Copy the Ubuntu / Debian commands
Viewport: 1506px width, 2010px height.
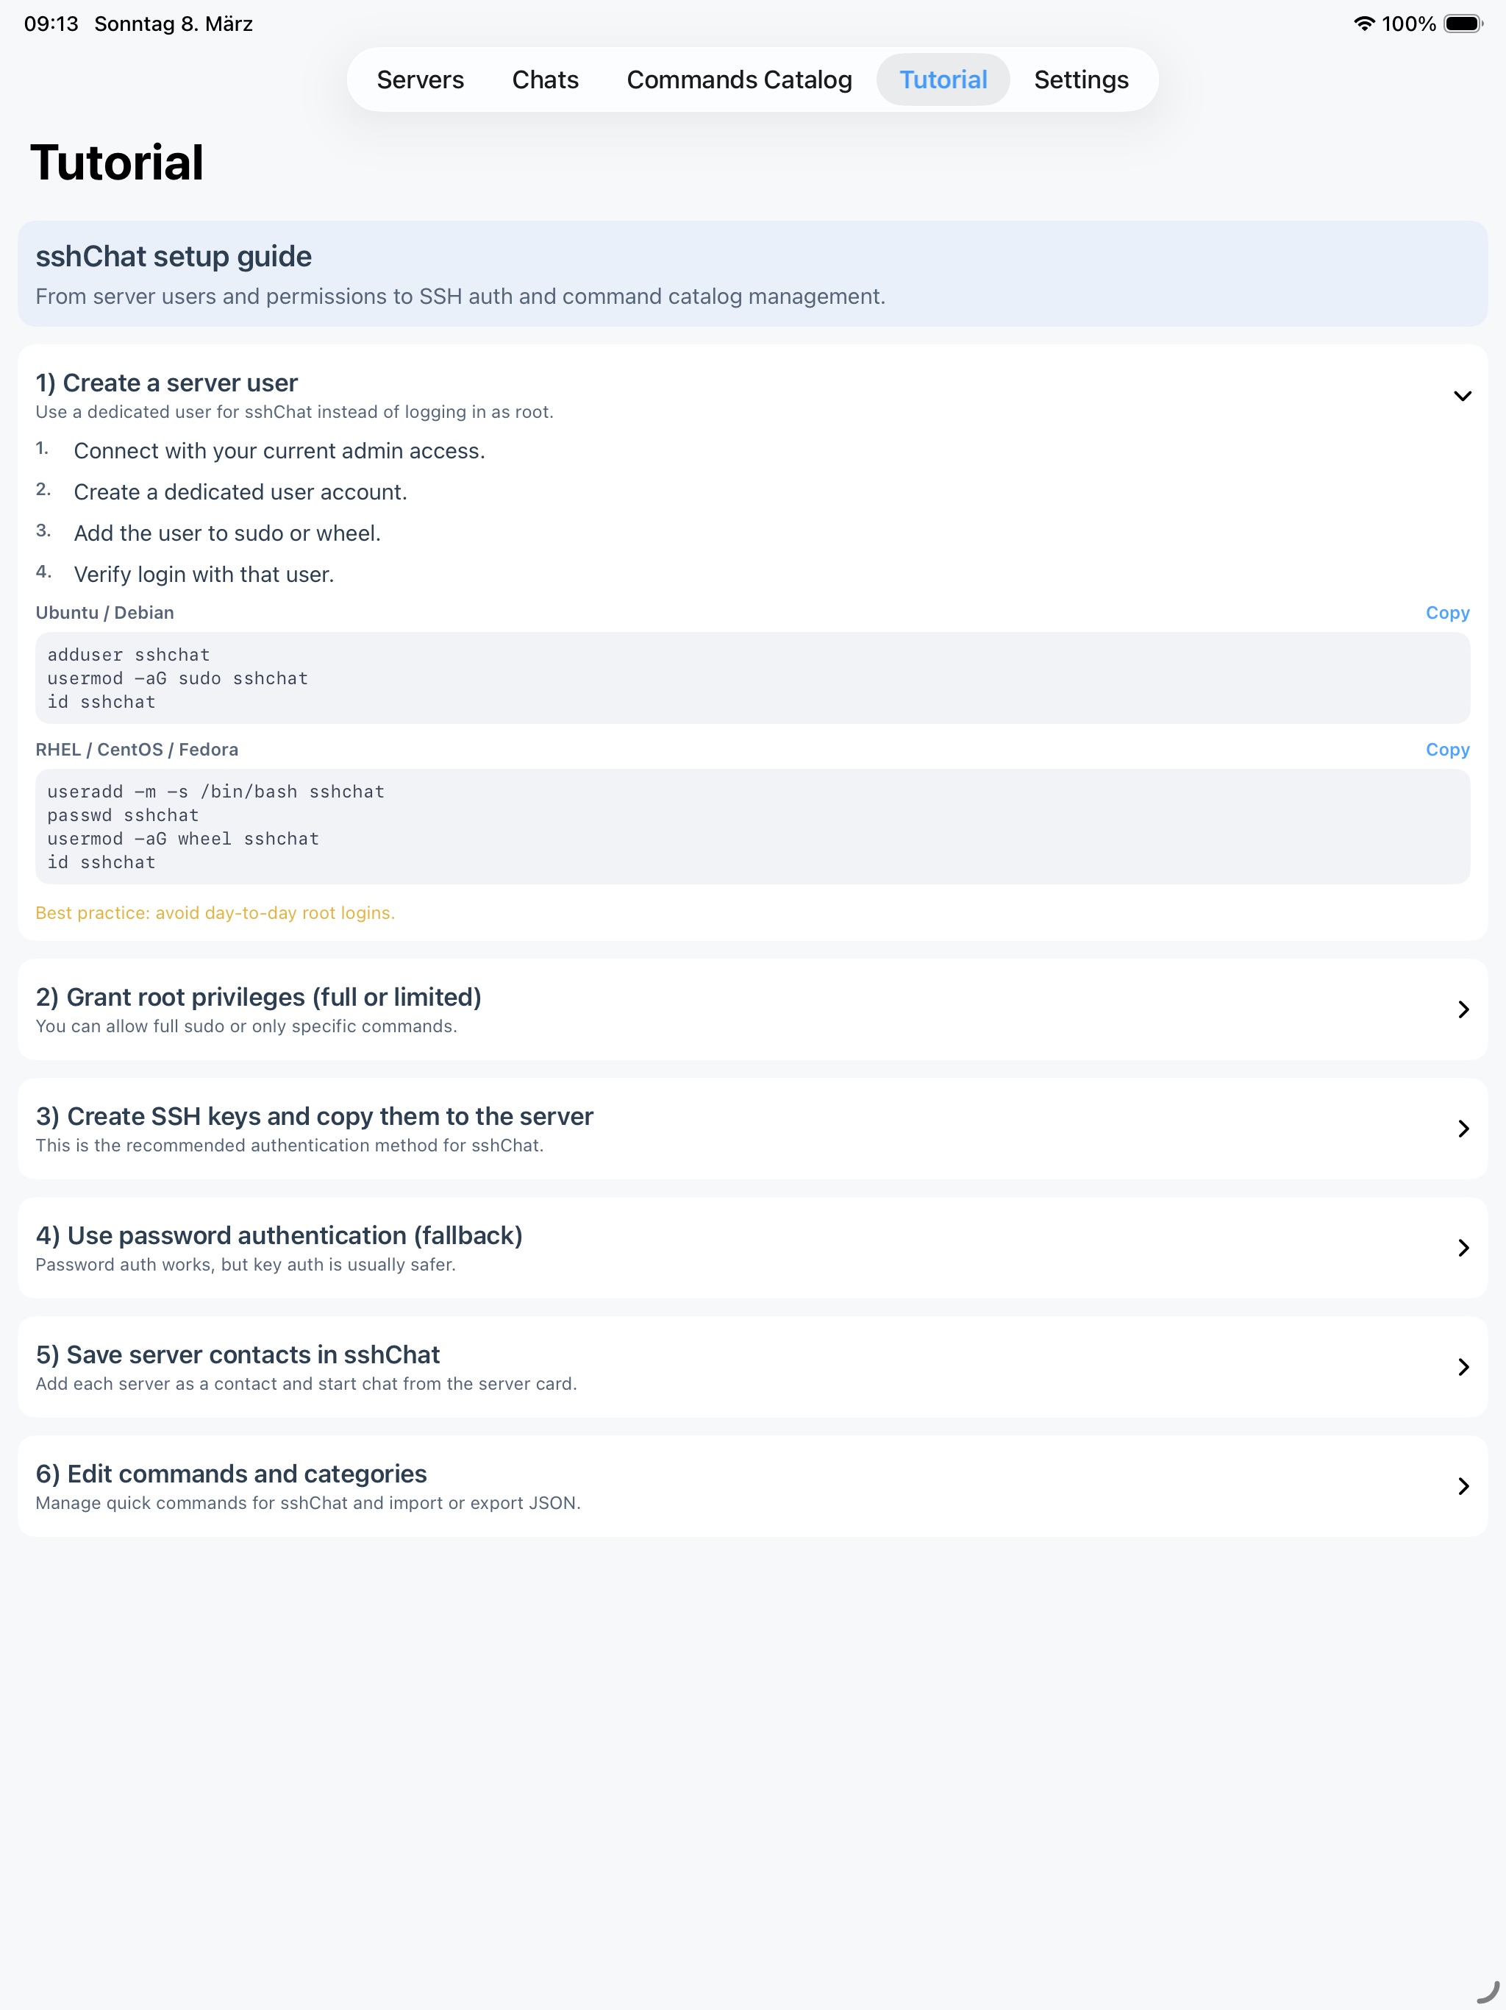point(1447,612)
